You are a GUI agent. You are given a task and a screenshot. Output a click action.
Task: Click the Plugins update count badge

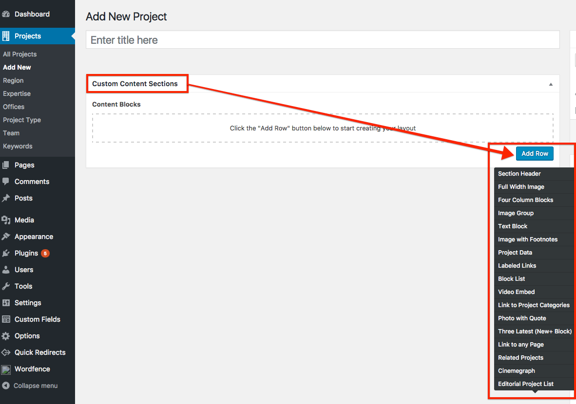point(45,253)
